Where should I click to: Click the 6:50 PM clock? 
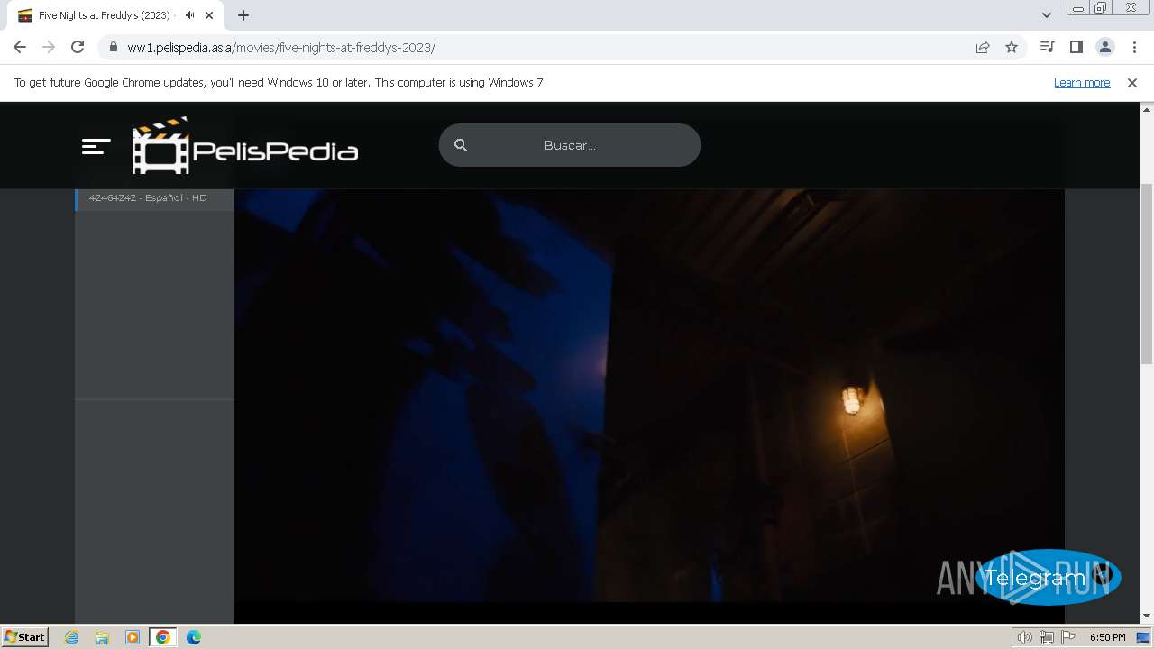coord(1107,637)
